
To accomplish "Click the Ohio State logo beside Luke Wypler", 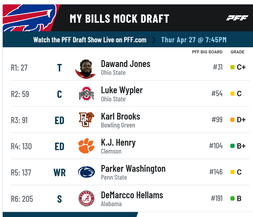I will point(87,94).
